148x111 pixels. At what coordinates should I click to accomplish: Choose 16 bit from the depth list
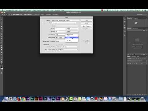pos(72,39)
